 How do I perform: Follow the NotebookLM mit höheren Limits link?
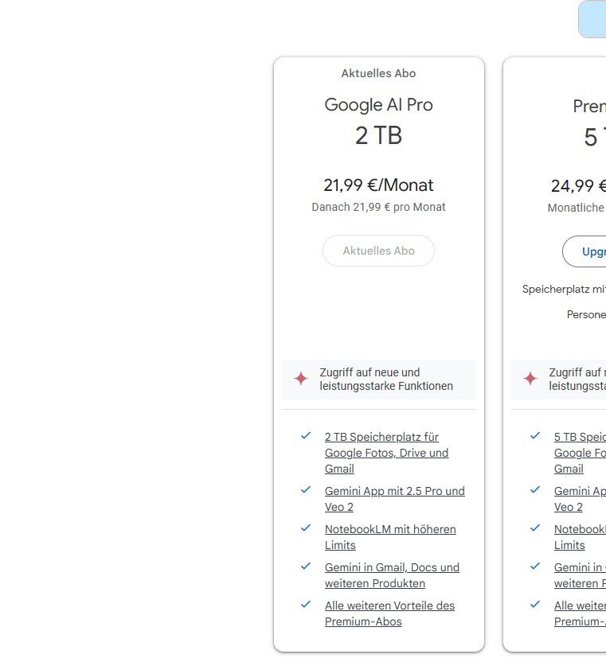[390, 529]
